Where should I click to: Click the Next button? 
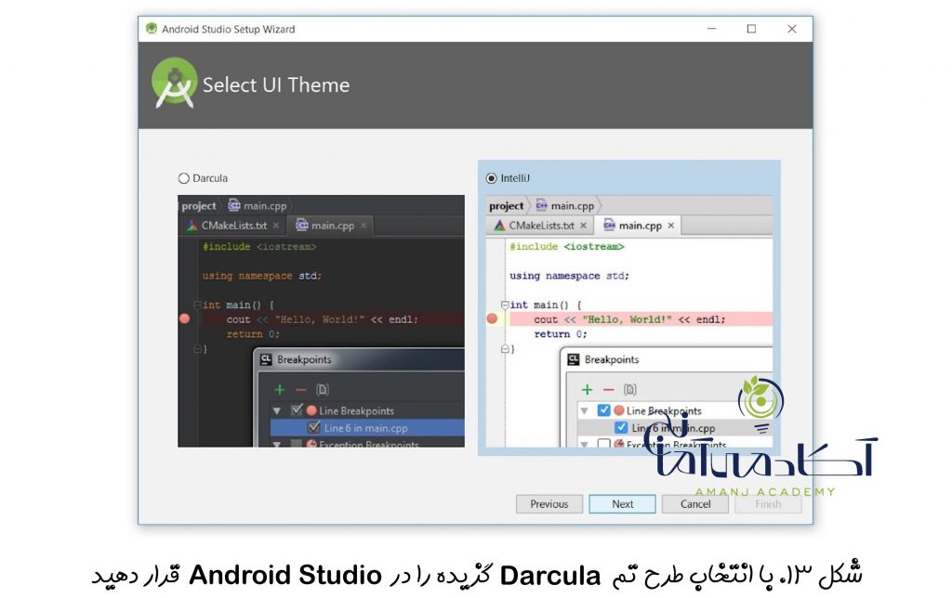click(622, 504)
